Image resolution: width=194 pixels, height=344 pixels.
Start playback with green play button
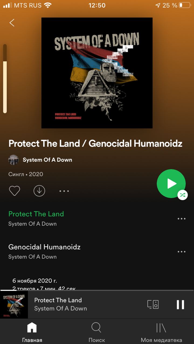[171, 184]
